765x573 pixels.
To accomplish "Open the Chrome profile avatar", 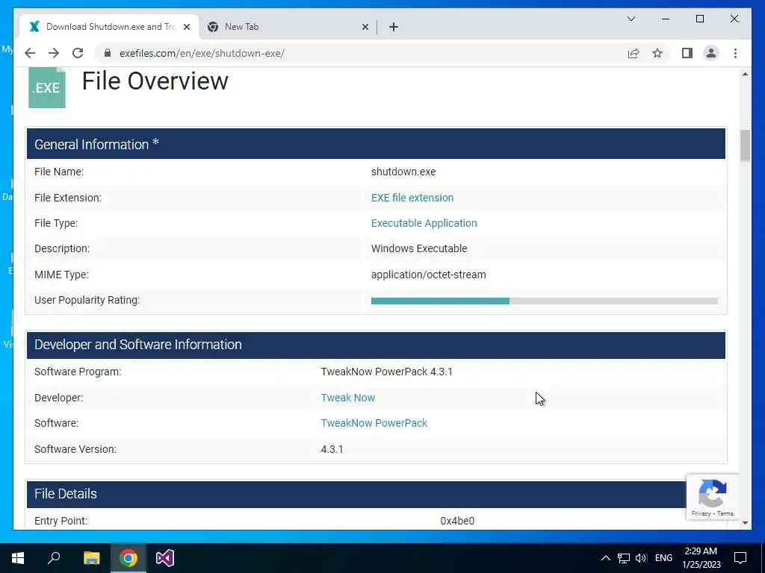I will click(711, 53).
